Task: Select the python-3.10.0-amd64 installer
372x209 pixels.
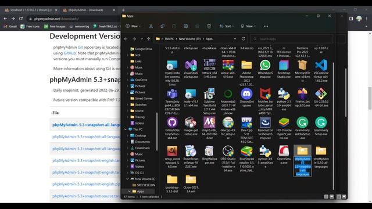Action: [x=284, y=99]
